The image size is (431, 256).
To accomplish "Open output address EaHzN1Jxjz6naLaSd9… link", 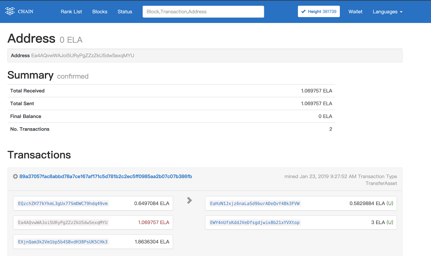I will (255, 204).
